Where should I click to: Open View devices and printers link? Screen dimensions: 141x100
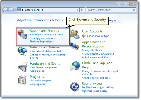point(44,67)
